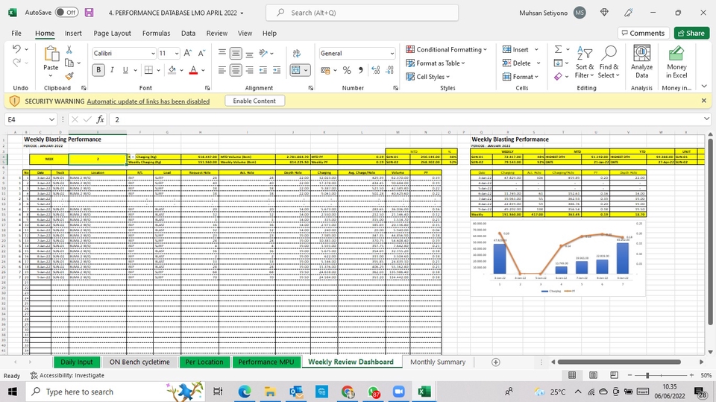Click the Analyze Data icon
This screenshot has width=716, height=402.
coord(641,62)
